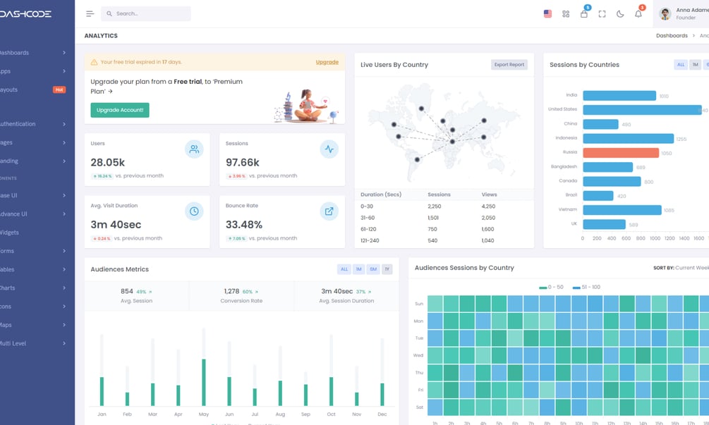Screen dimensions: 709x425
Task: Expand the Authentication sidebar menu
Action: [32, 124]
